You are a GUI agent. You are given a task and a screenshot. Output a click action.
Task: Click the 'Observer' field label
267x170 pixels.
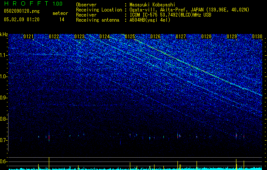pos(86,5)
